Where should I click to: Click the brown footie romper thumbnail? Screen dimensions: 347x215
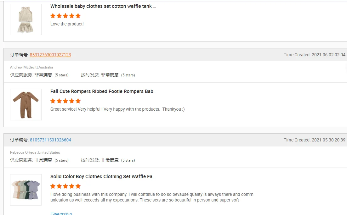[x=26, y=105]
